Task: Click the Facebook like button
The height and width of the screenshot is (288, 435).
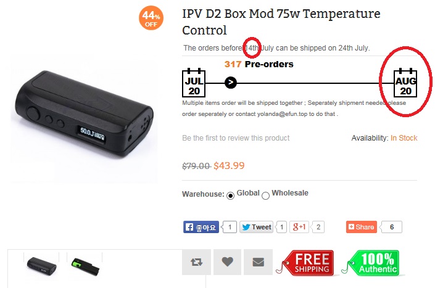Action: click(201, 227)
